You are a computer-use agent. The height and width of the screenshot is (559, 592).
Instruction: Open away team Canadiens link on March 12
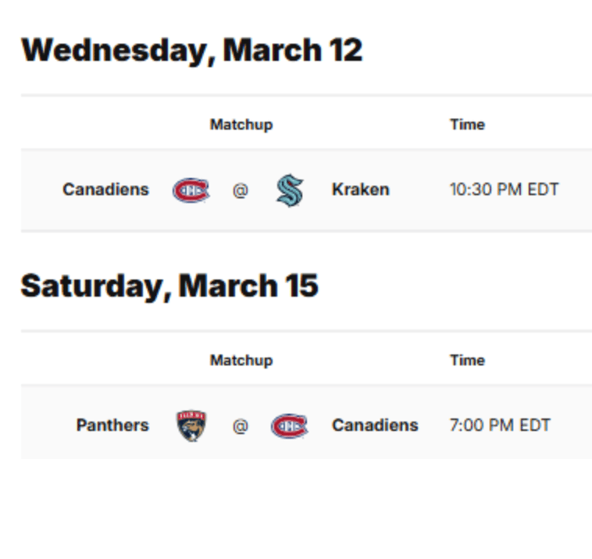click(x=105, y=190)
